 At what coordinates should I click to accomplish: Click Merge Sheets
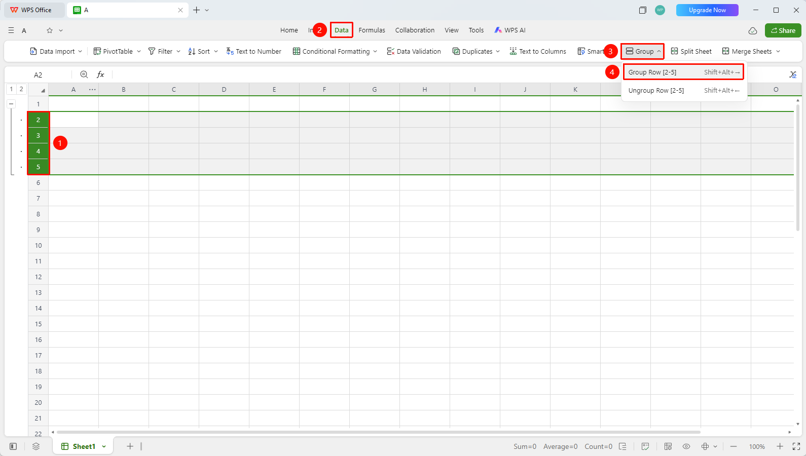747,51
